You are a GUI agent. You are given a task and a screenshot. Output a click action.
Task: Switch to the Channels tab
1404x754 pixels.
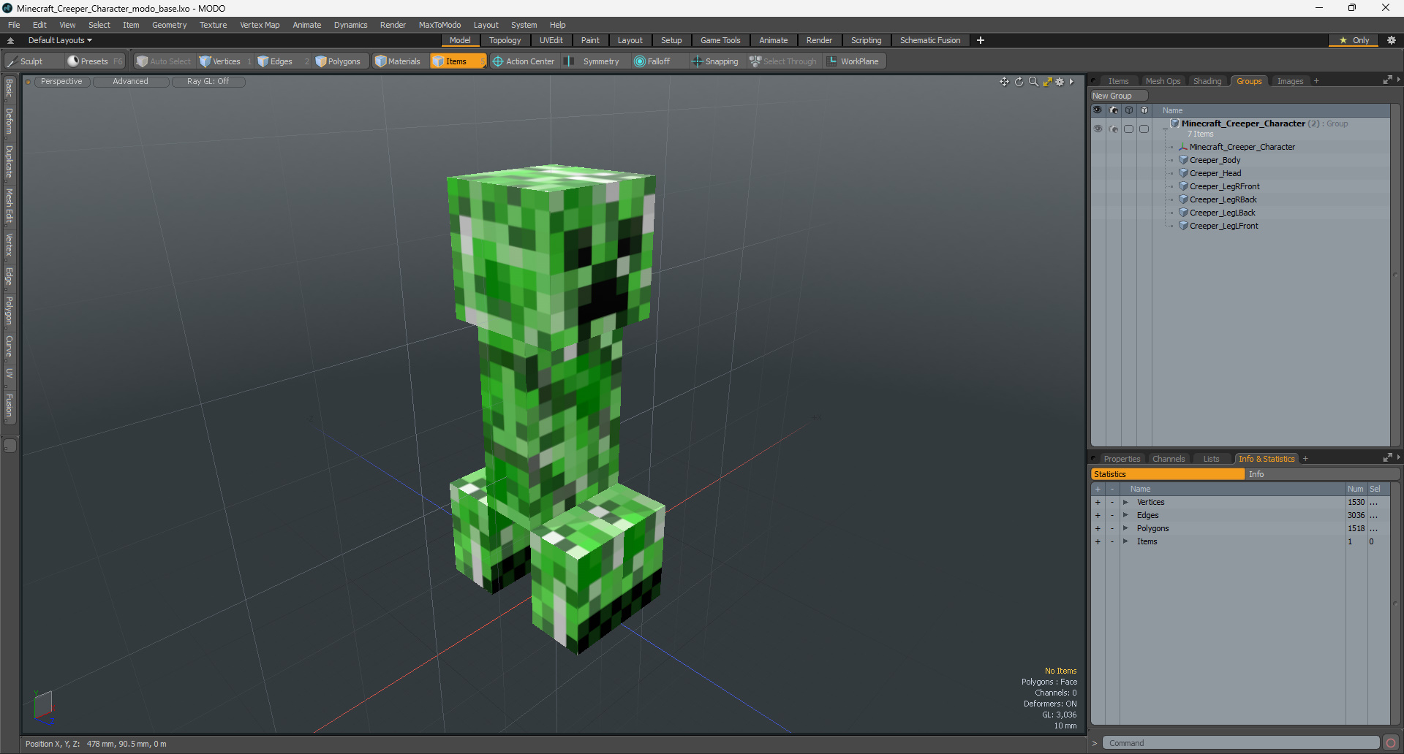[x=1168, y=459]
